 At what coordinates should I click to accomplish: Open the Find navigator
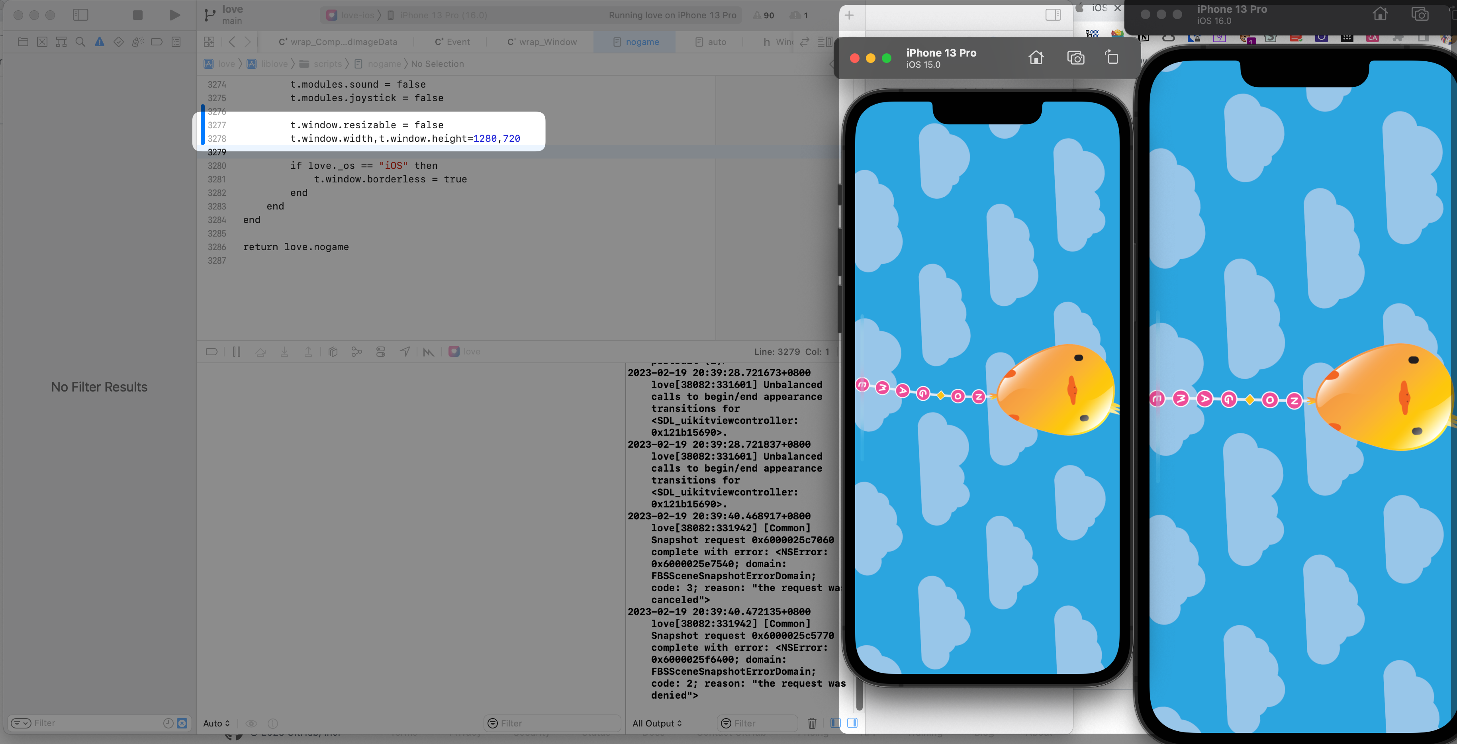[x=81, y=41]
